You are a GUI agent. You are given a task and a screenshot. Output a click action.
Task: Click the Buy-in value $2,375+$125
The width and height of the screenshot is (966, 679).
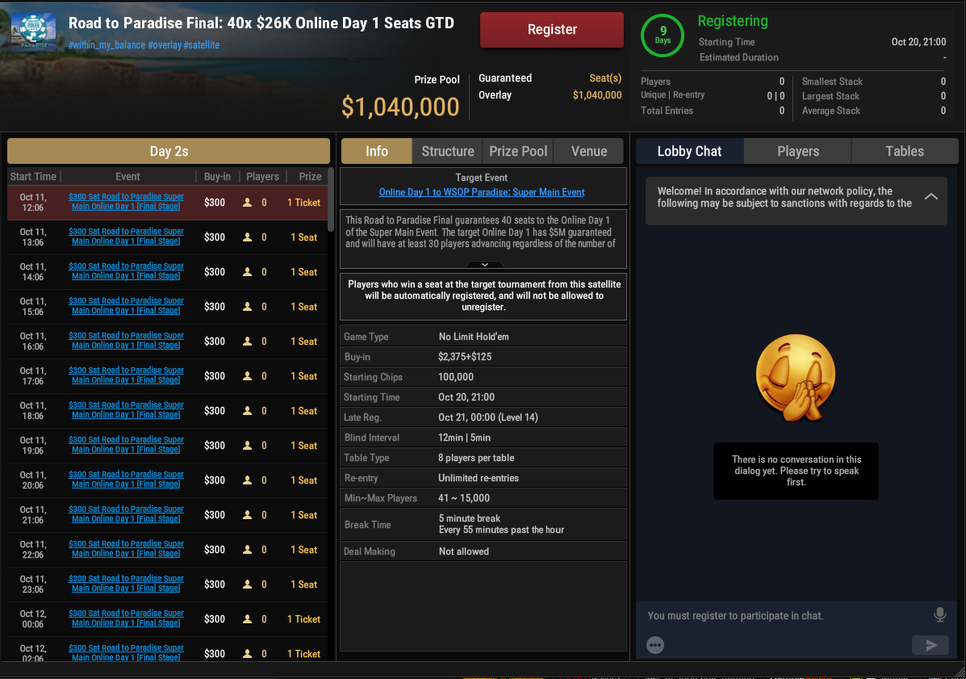tap(465, 357)
